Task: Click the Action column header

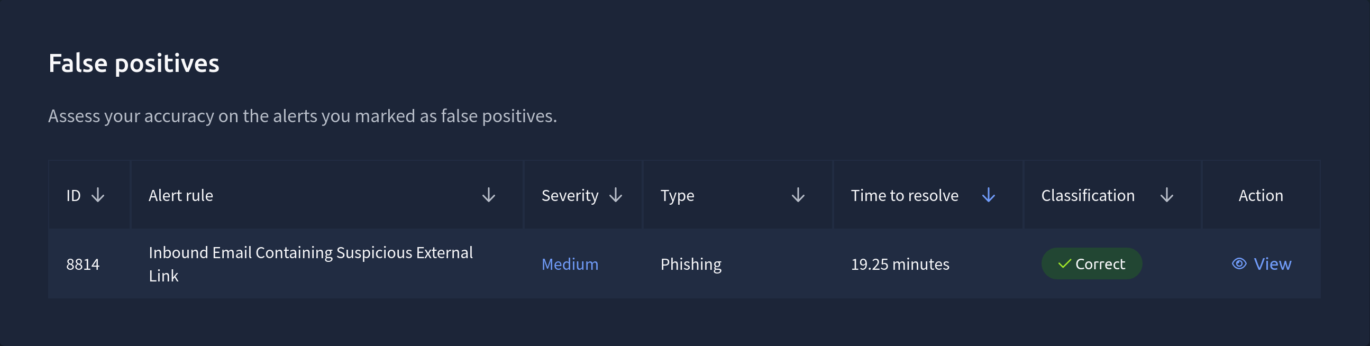Action: coord(1261,195)
